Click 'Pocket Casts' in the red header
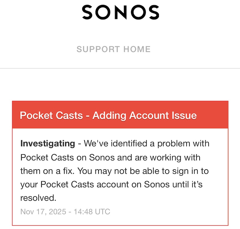Viewport: 240px width, 229px height. pos(51,115)
